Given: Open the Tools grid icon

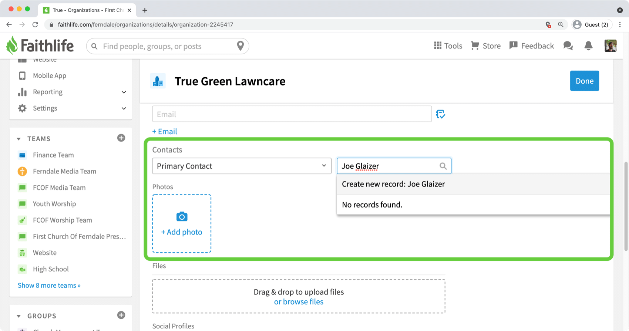Looking at the screenshot, I should click(x=438, y=45).
